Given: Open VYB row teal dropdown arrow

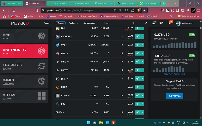Looking at the screenshot, I should 142,45.
